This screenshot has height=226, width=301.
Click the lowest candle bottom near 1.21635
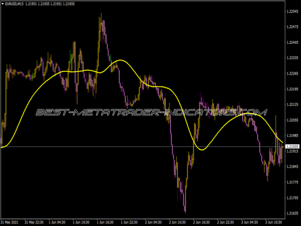[185, 211]
